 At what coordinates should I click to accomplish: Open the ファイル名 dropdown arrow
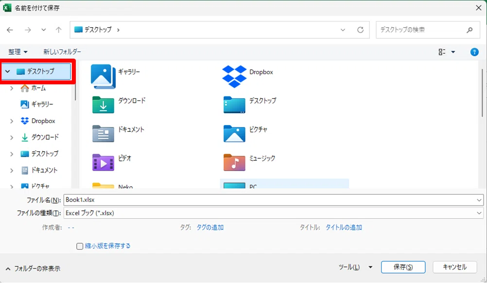pyautogui.click(x=479, y=200)
